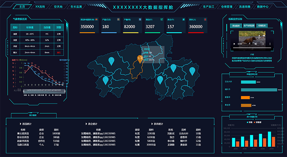The height and width of the screenshot is (157, 287).
Task: Open the 流通销售 tab
Action: tap(245, 7)
